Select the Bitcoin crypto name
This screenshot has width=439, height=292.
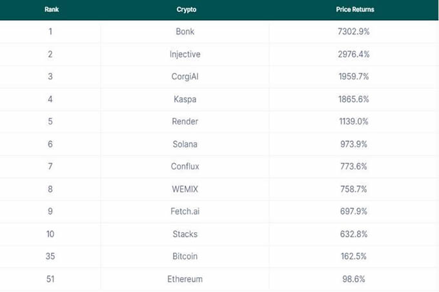pos(185,257)
